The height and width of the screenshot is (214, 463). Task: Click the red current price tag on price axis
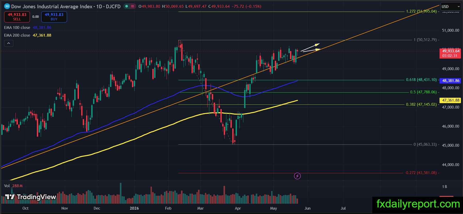coord(450,53)
